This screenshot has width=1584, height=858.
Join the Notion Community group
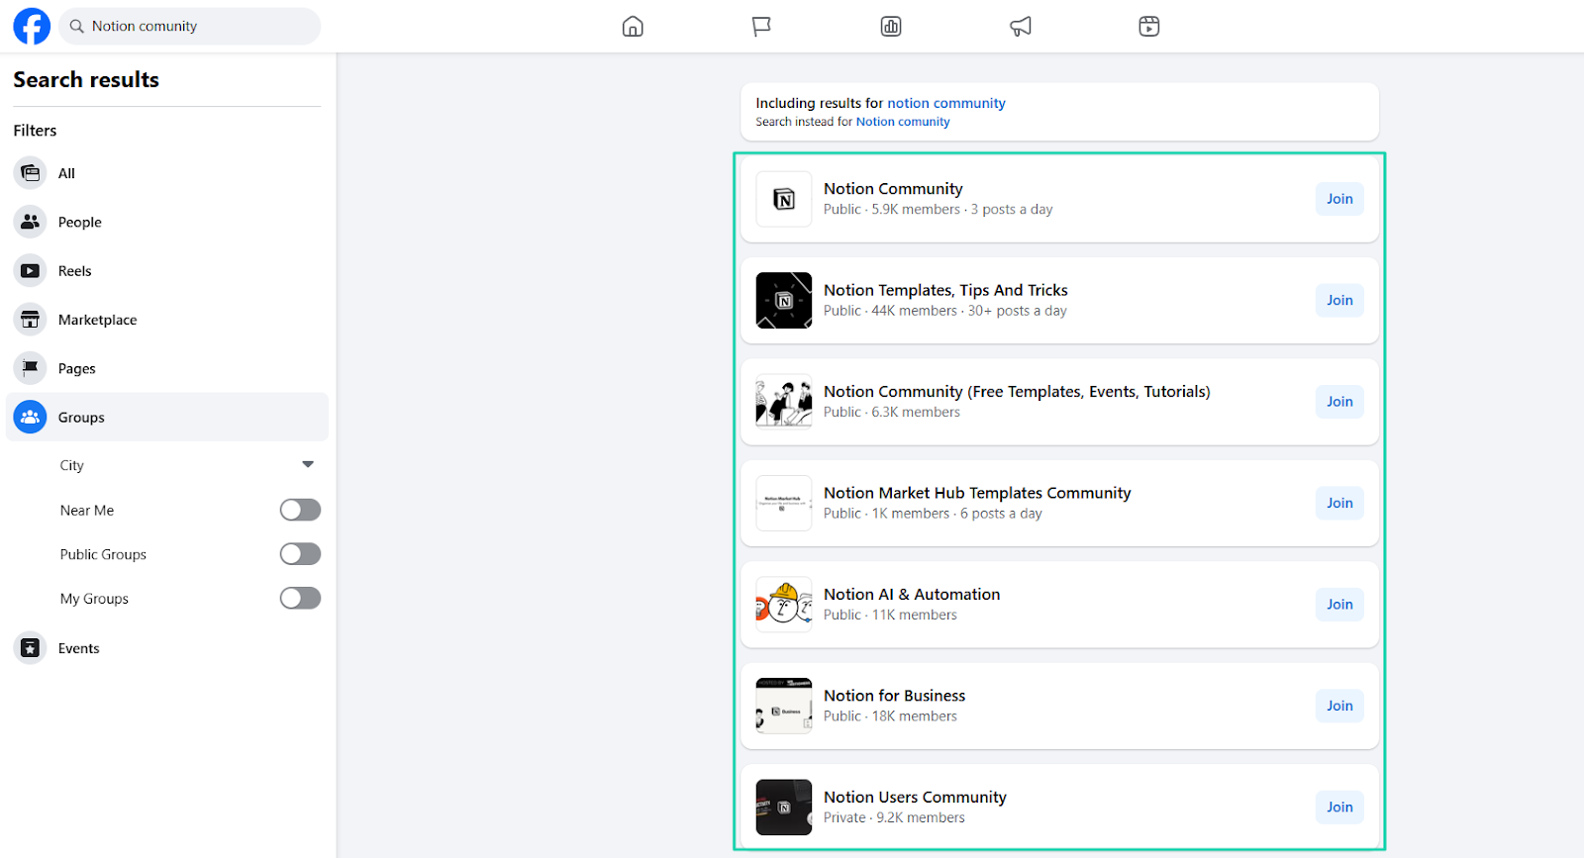pos(1339,199)
